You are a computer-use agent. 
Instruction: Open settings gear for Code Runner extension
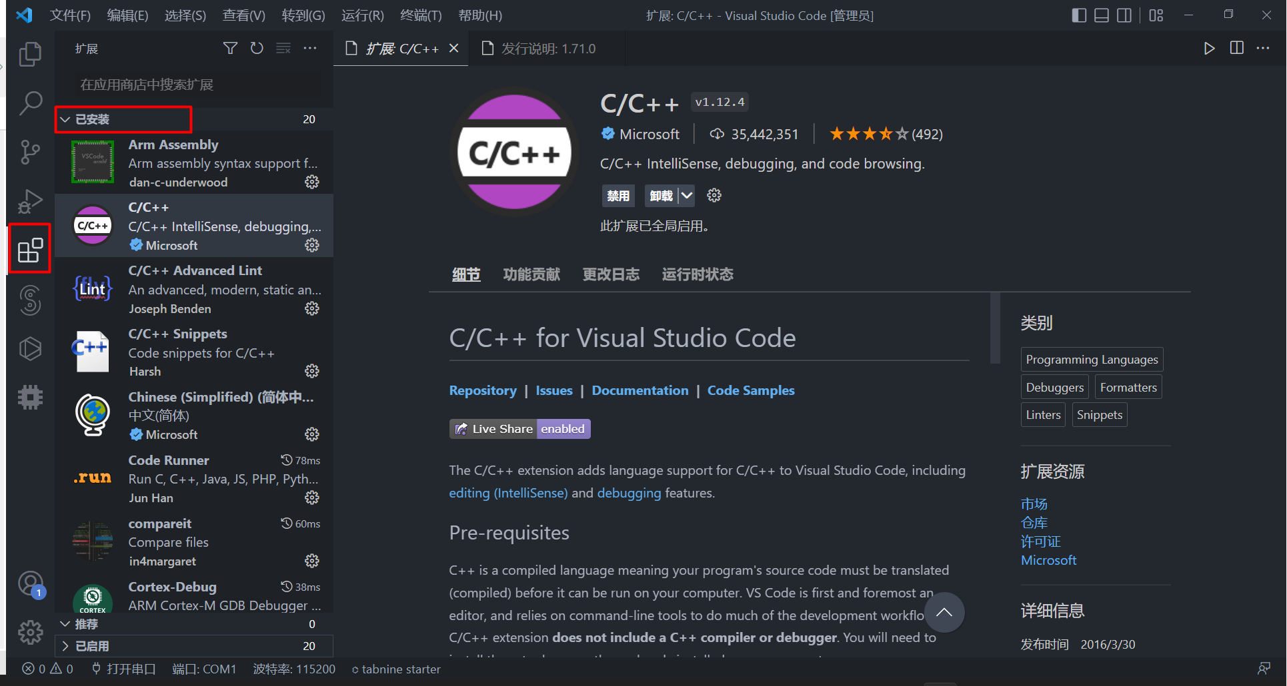[312, 498]
